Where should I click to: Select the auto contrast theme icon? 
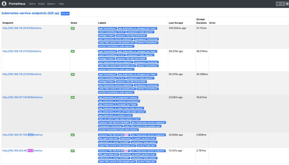tap(287, 4)
